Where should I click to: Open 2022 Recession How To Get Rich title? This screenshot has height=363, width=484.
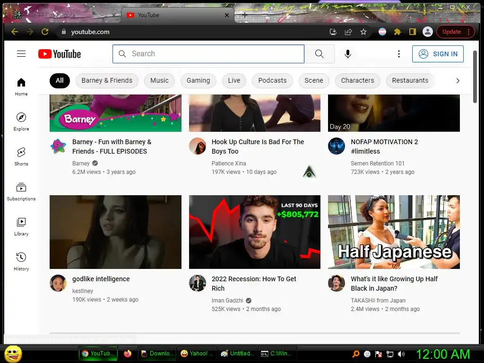[x=254, y=284]
